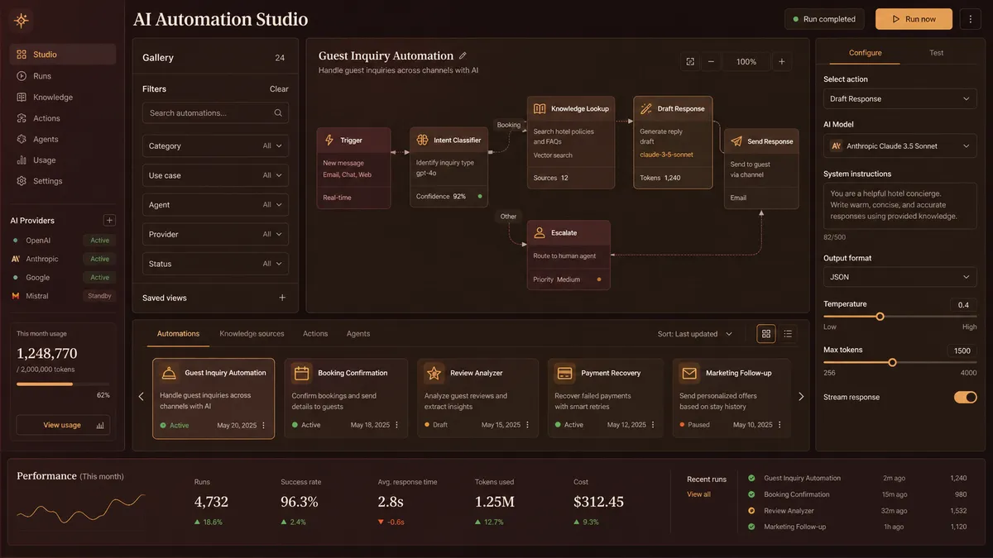Click the search magnifier in Search automations

click(278, 112)
